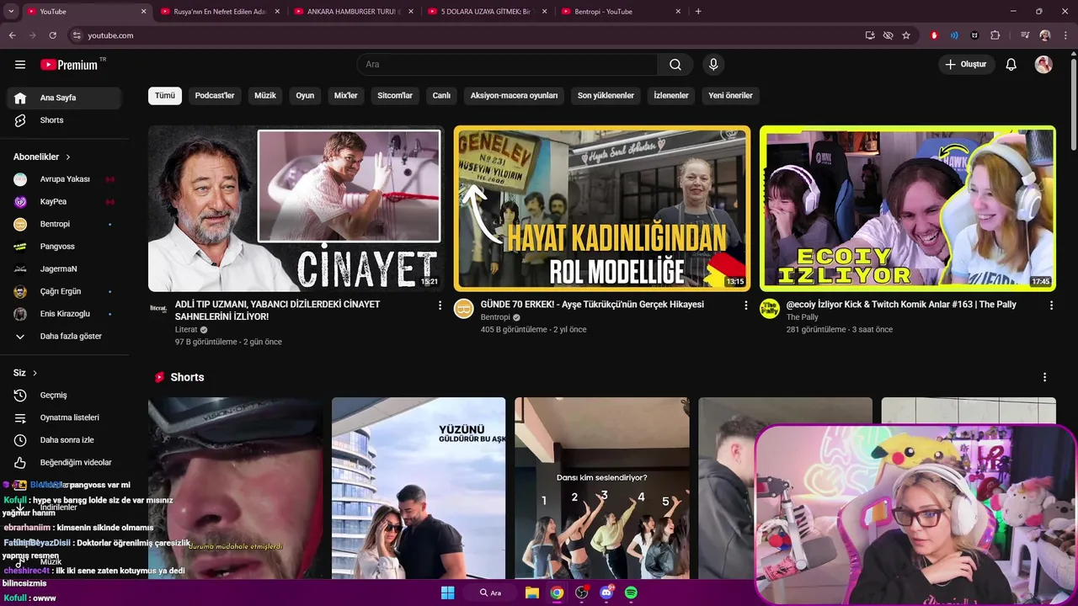The width and height of the screenshot is (1078, 606).
Task: Open options for the CİNAYET Literat video
Action: [x=440, y=306]
